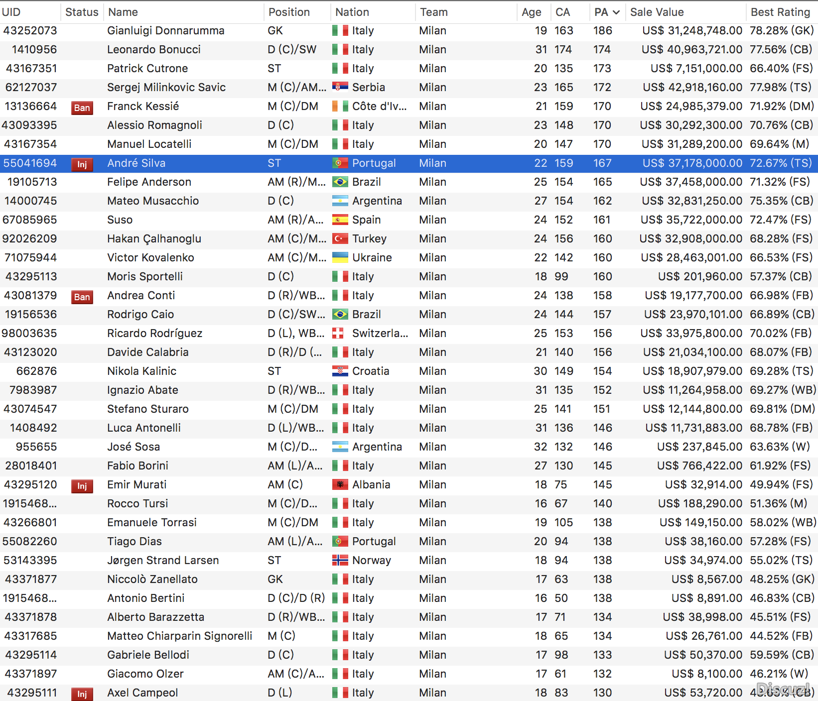This screenshot has height=701, width=818.
Task: Sort by the Name column header
Action: click(x=123, y=12)
